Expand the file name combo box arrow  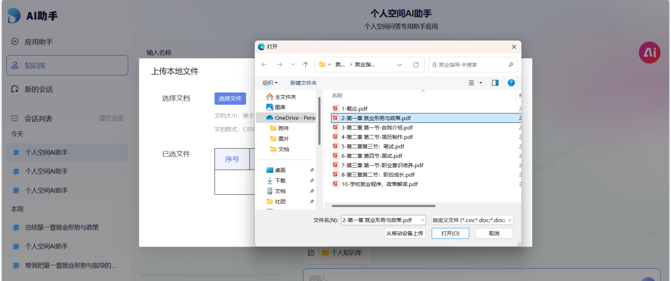(422, 220)
